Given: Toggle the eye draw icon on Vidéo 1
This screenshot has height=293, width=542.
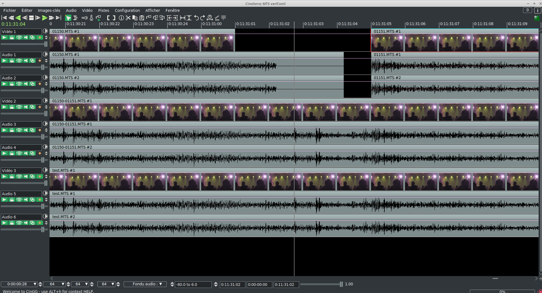Looking at the screenshot, I should point(19,38).
